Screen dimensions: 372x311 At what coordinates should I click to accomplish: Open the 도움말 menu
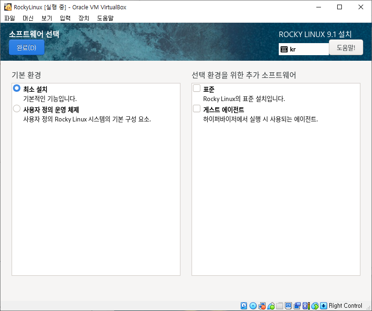tap(105, 18)
